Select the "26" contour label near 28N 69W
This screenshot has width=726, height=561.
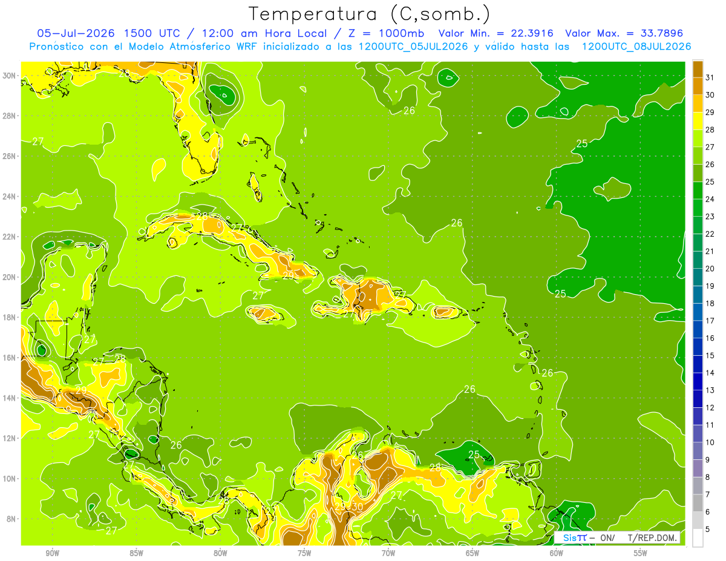(x=410, y=110)
